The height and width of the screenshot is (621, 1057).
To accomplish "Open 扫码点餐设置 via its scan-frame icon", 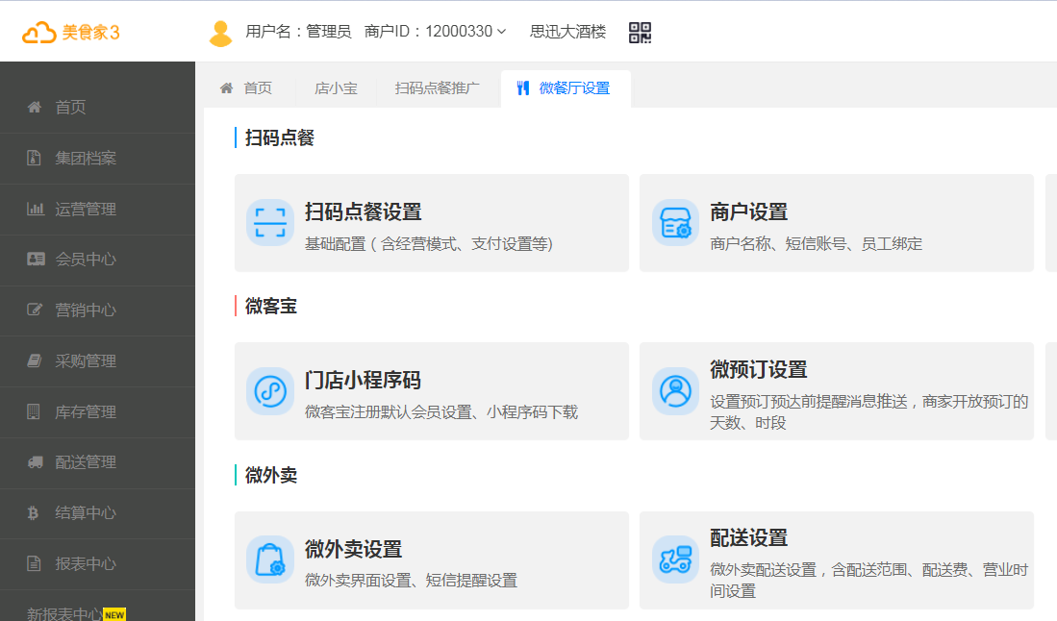I will (x=269, y=222).
